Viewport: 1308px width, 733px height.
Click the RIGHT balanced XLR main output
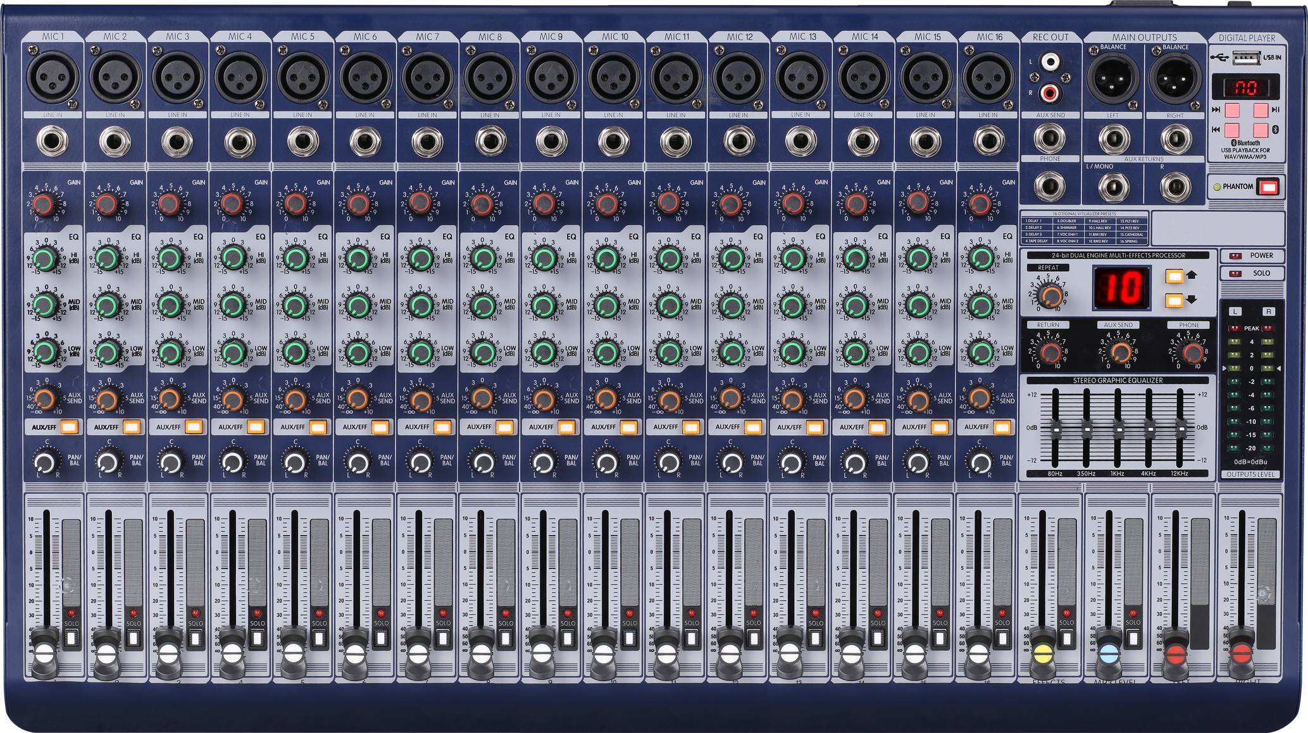coord(1175,80)
